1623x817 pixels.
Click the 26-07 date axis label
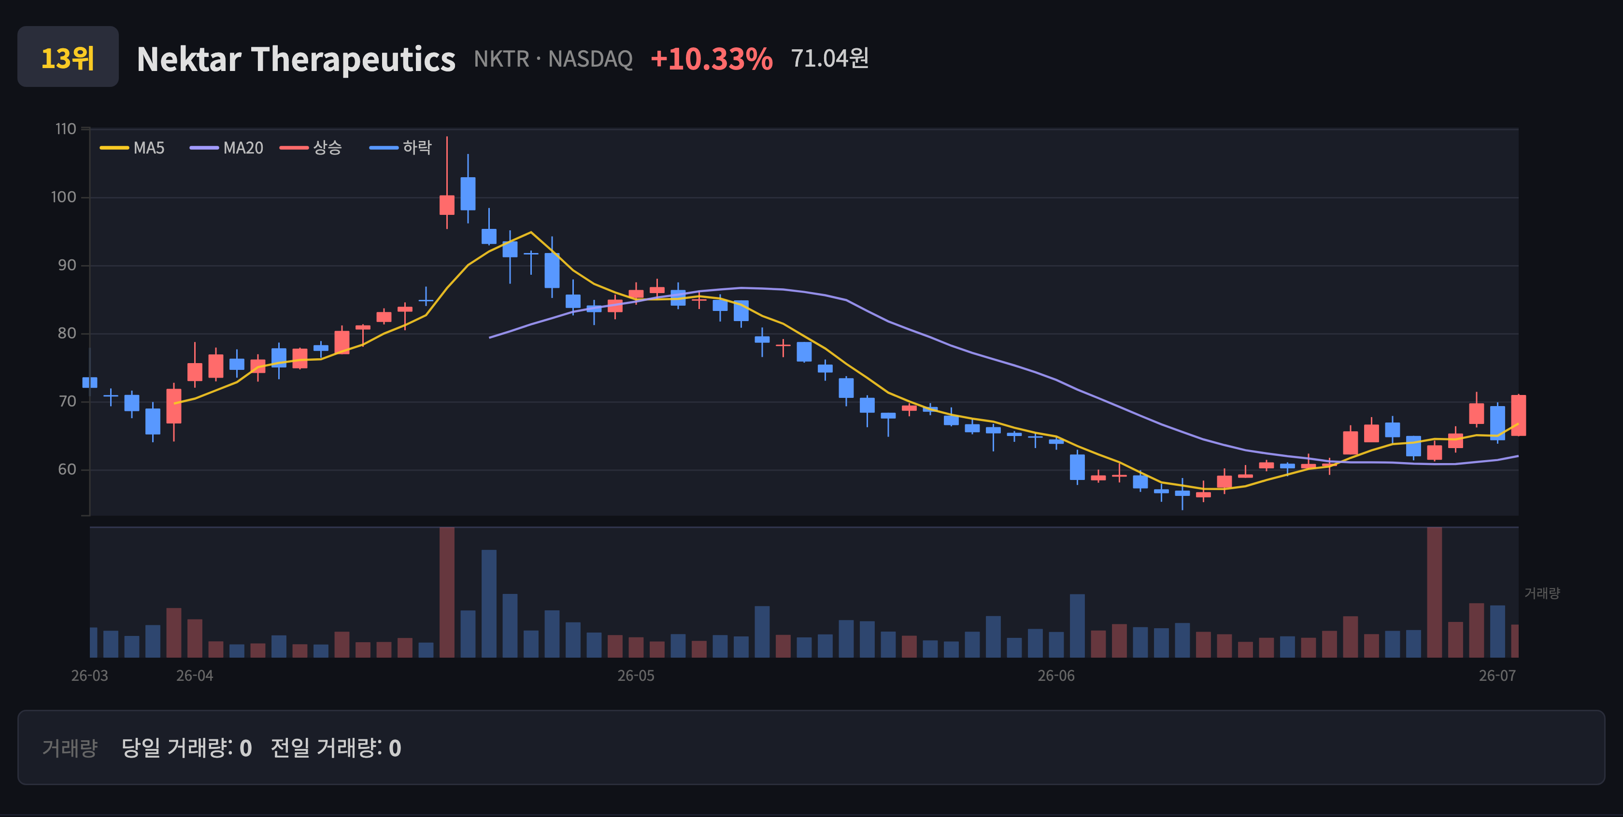tap(1497, 675)
